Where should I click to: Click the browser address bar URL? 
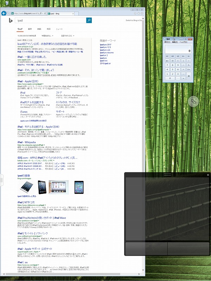[x=26, y=13]
